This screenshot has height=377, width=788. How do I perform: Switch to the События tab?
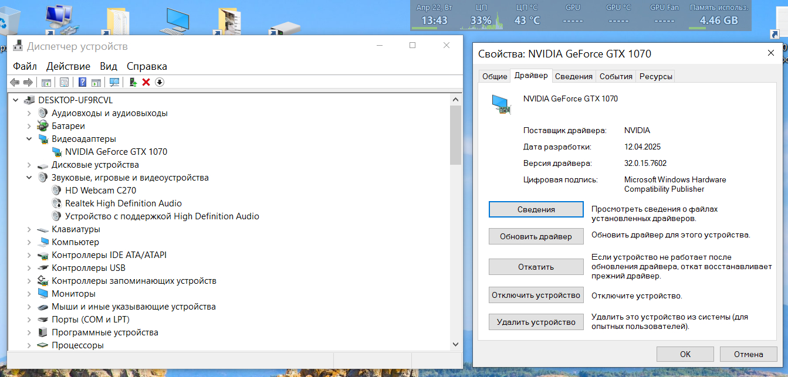pyautogui.click(x=616, y=76)
